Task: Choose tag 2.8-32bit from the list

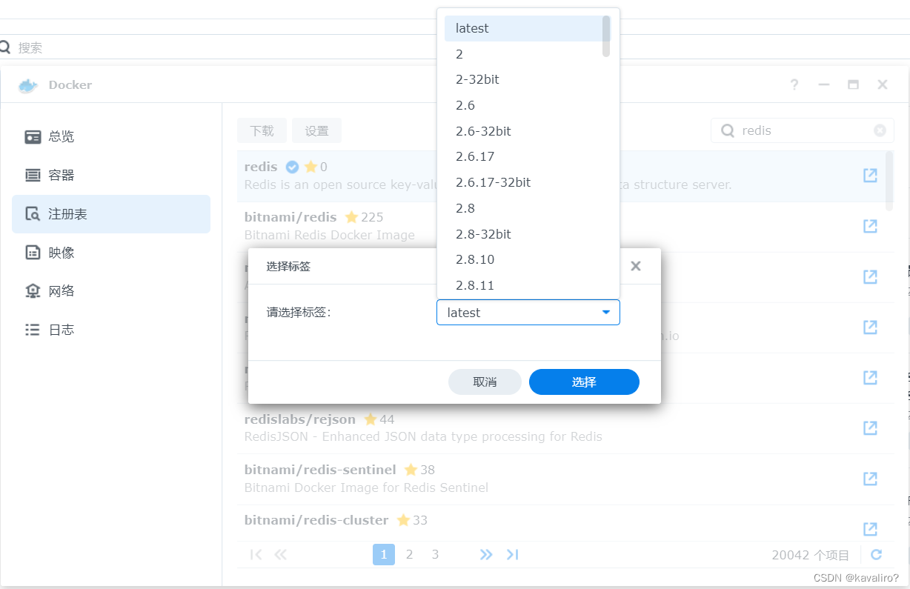Action: (x=523, y=234)
